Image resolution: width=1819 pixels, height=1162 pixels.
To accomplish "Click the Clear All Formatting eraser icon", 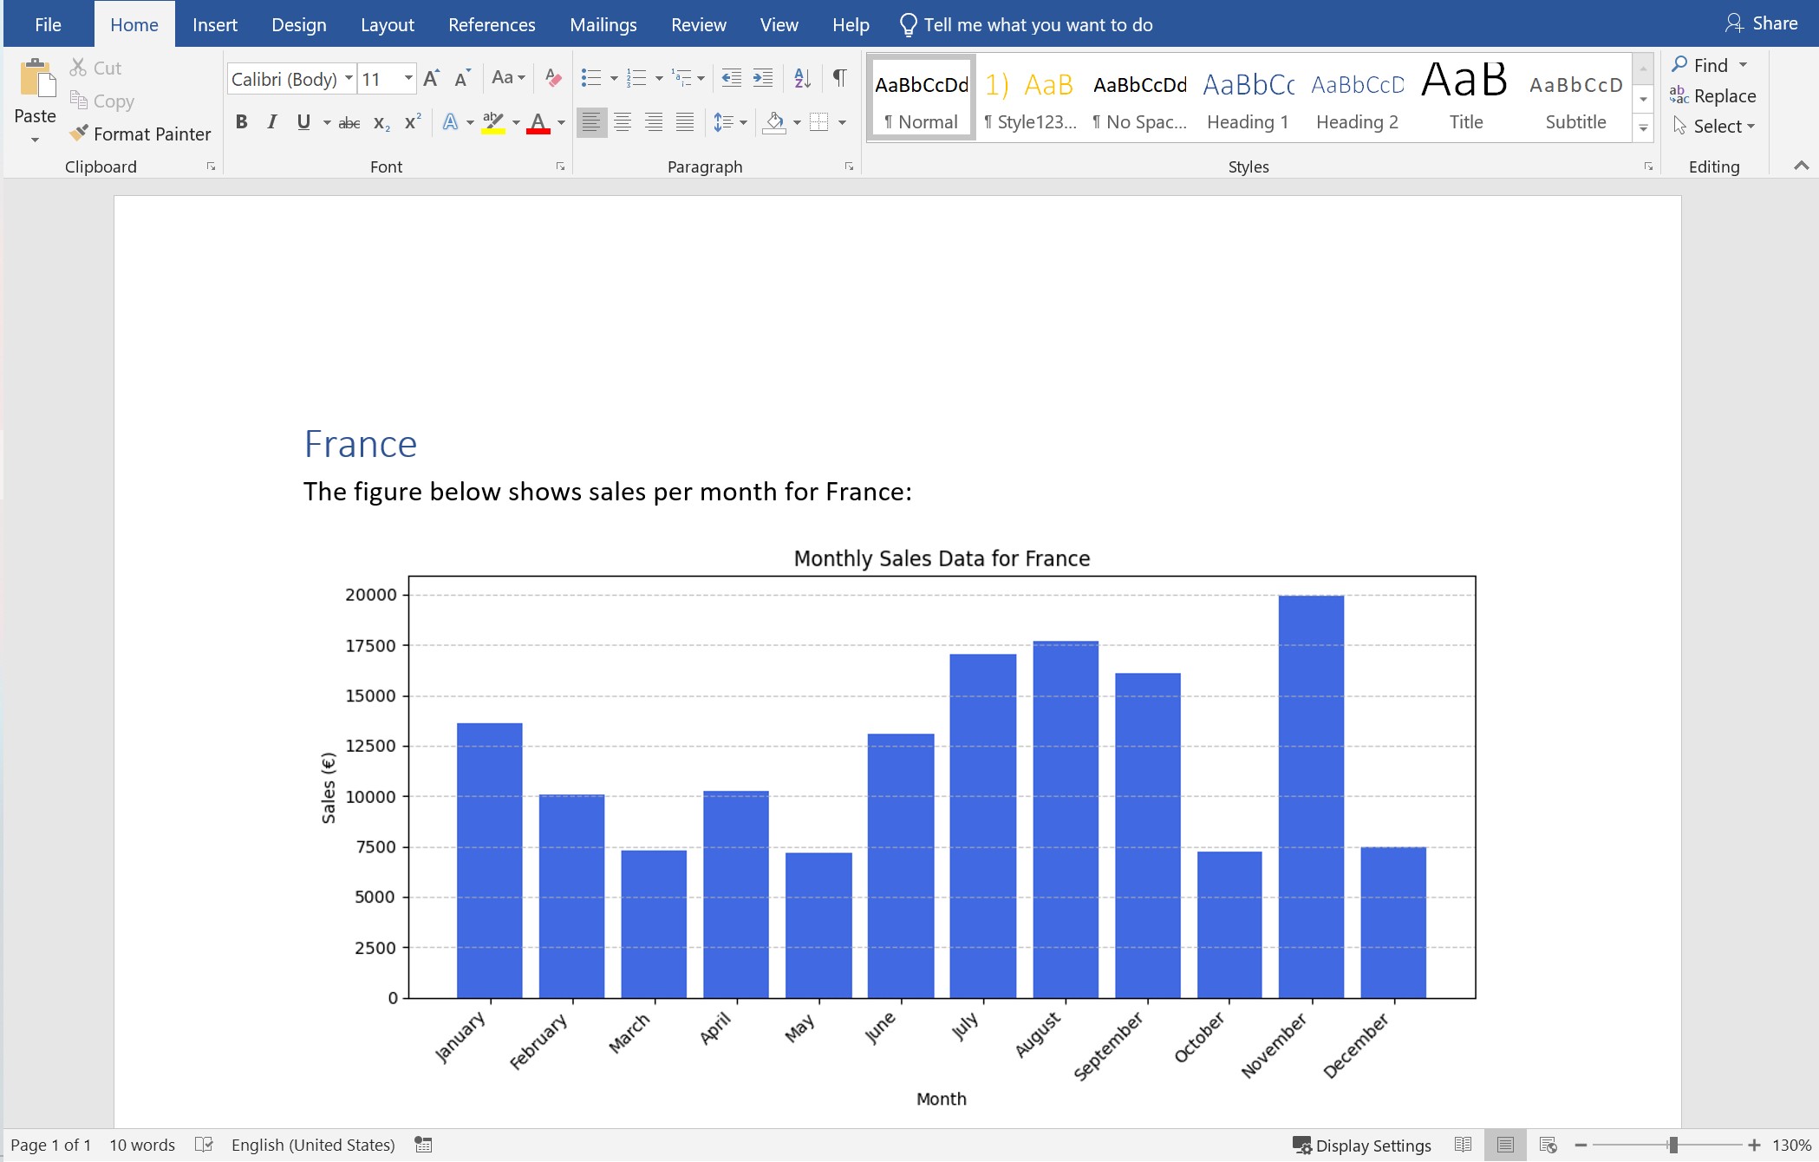I will coord(553,78).
